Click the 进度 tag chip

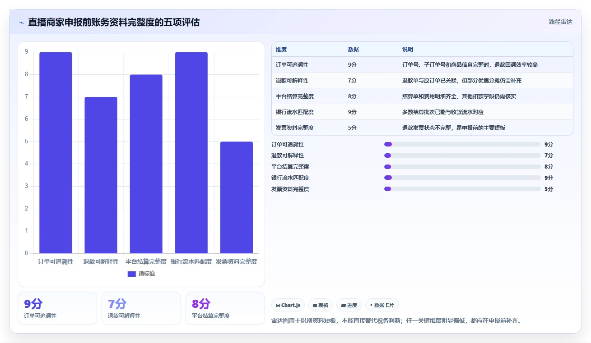349,305
